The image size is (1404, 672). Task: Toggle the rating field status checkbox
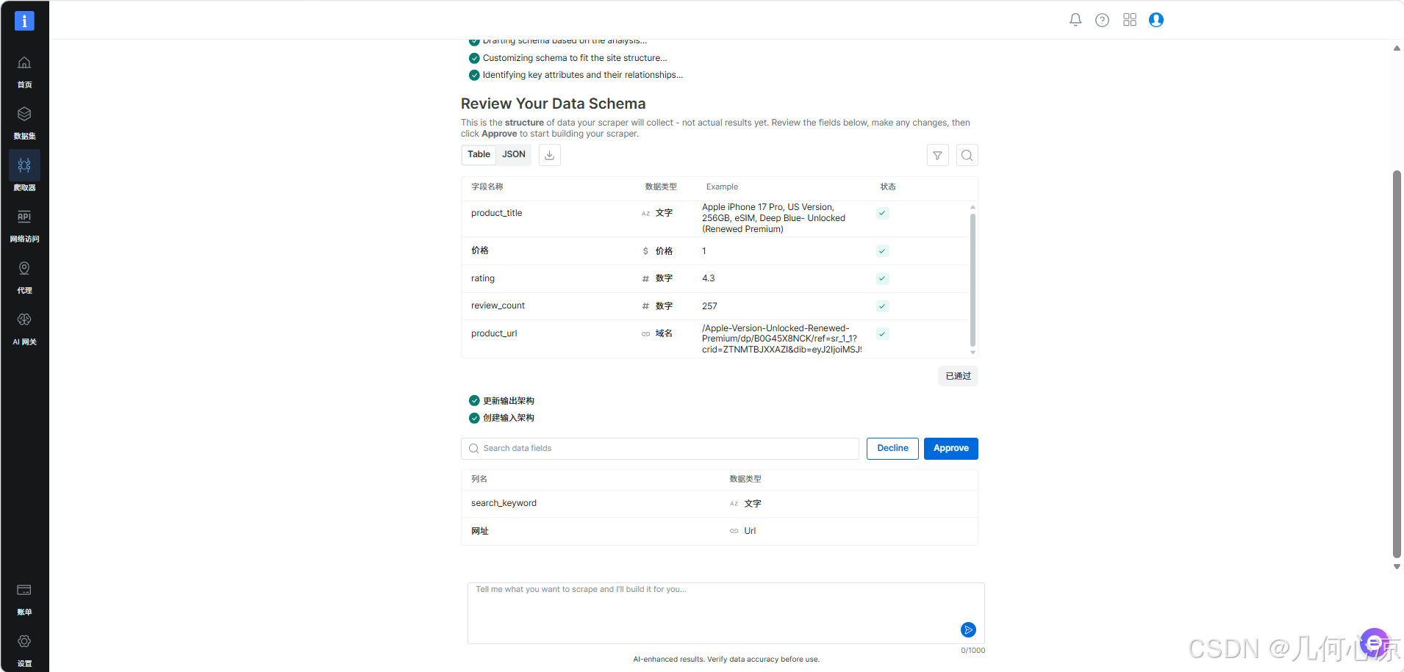[x=883, y=278]
